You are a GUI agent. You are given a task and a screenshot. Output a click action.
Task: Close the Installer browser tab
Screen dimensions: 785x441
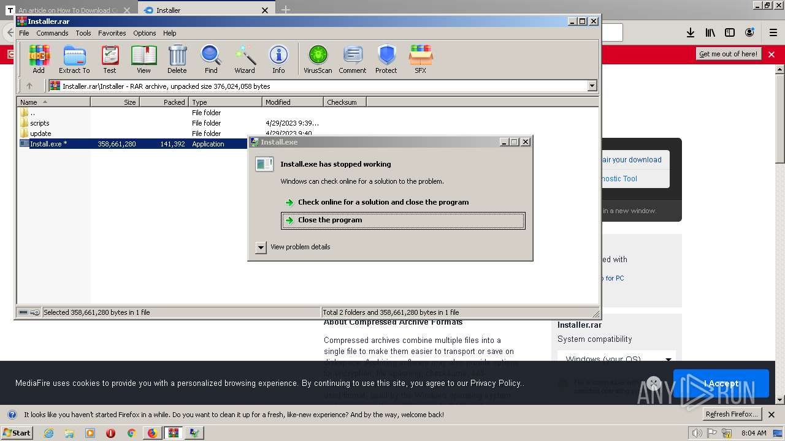click(x=265, y=10)
